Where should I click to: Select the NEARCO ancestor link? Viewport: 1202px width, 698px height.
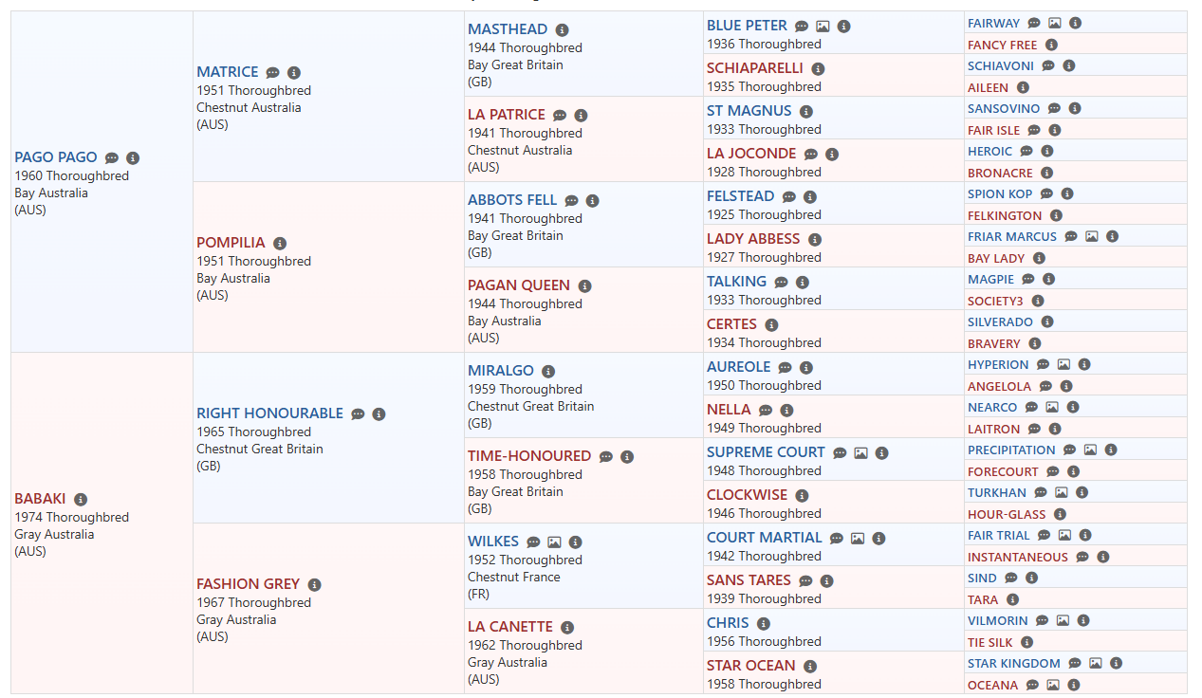pyautogui.click(x=992, y=408)
